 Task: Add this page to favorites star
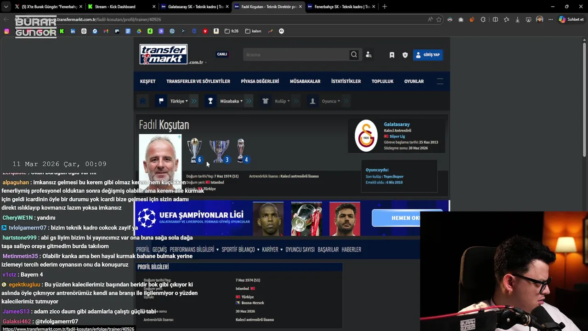[439, 19]
